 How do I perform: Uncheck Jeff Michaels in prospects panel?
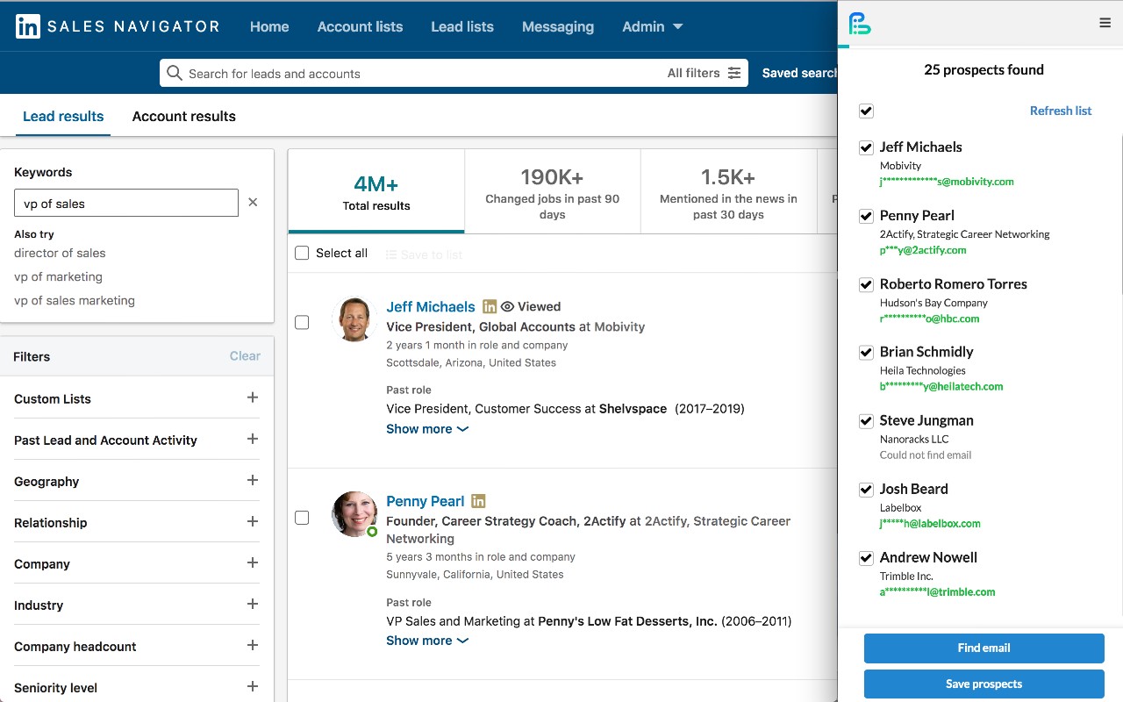tap(866, 147)
